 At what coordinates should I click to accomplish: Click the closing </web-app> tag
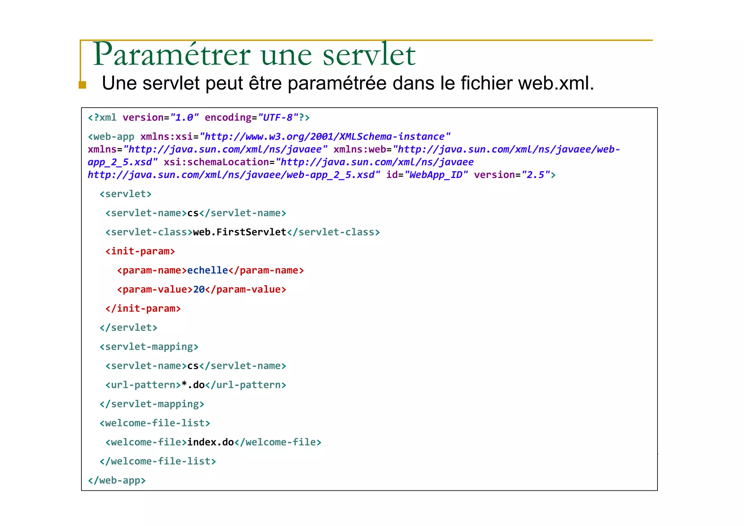coord(117,481)
